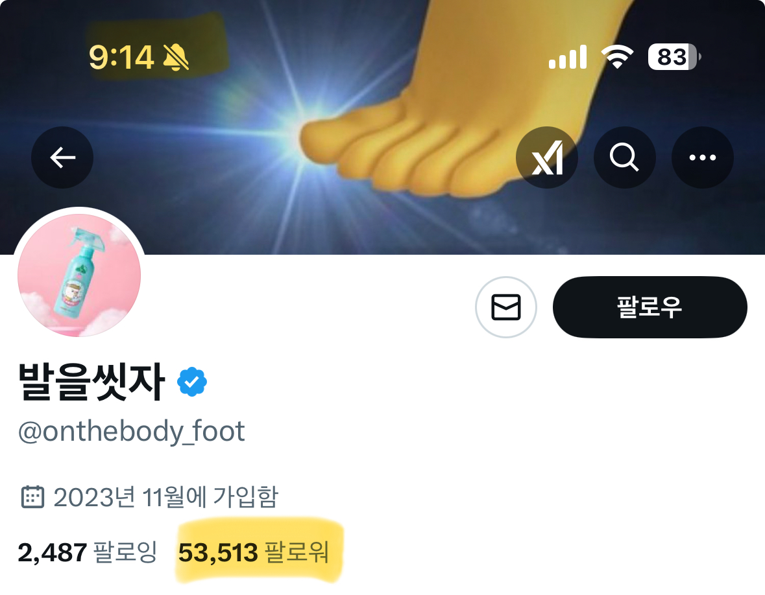This screenshot has height=595, width=765.
Task: Tap the battery indicator showing 83
Action: tap(675, 57)
